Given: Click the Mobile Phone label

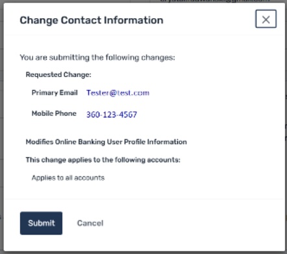Looking at the screenshot, I should pyautogui.click(x=54, y=113).
